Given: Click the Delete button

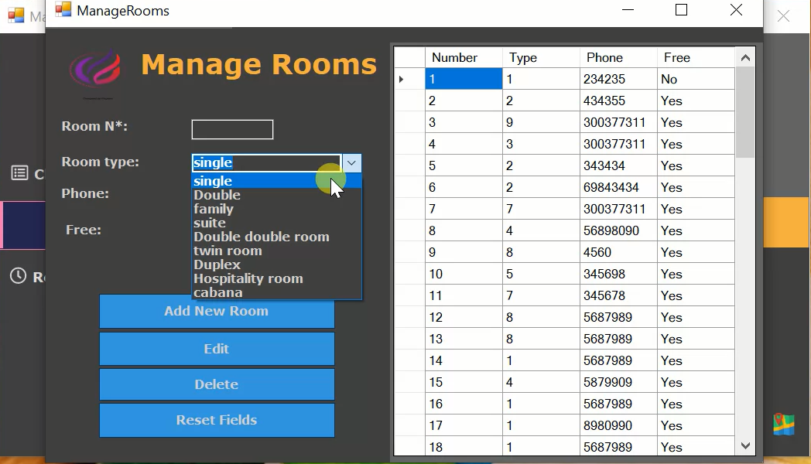Looking at the screenshot, I should coord(217,384).
